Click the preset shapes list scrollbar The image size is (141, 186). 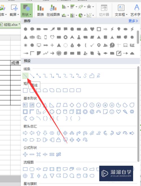coord(138,114)
